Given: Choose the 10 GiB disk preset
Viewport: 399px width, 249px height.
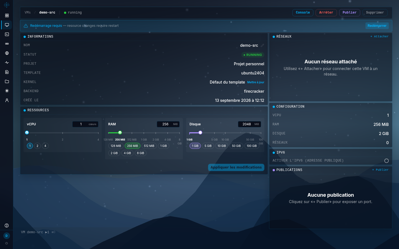Looking at the screenshot, I should coord(222,146).
